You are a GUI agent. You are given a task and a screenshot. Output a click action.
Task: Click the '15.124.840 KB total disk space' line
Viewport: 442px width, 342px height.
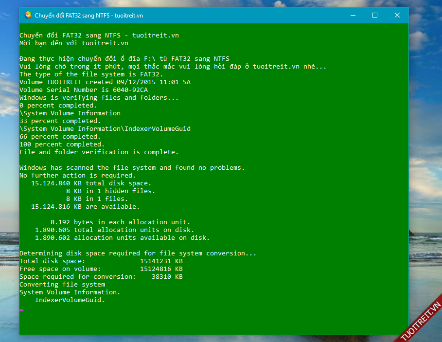point(91,183)
